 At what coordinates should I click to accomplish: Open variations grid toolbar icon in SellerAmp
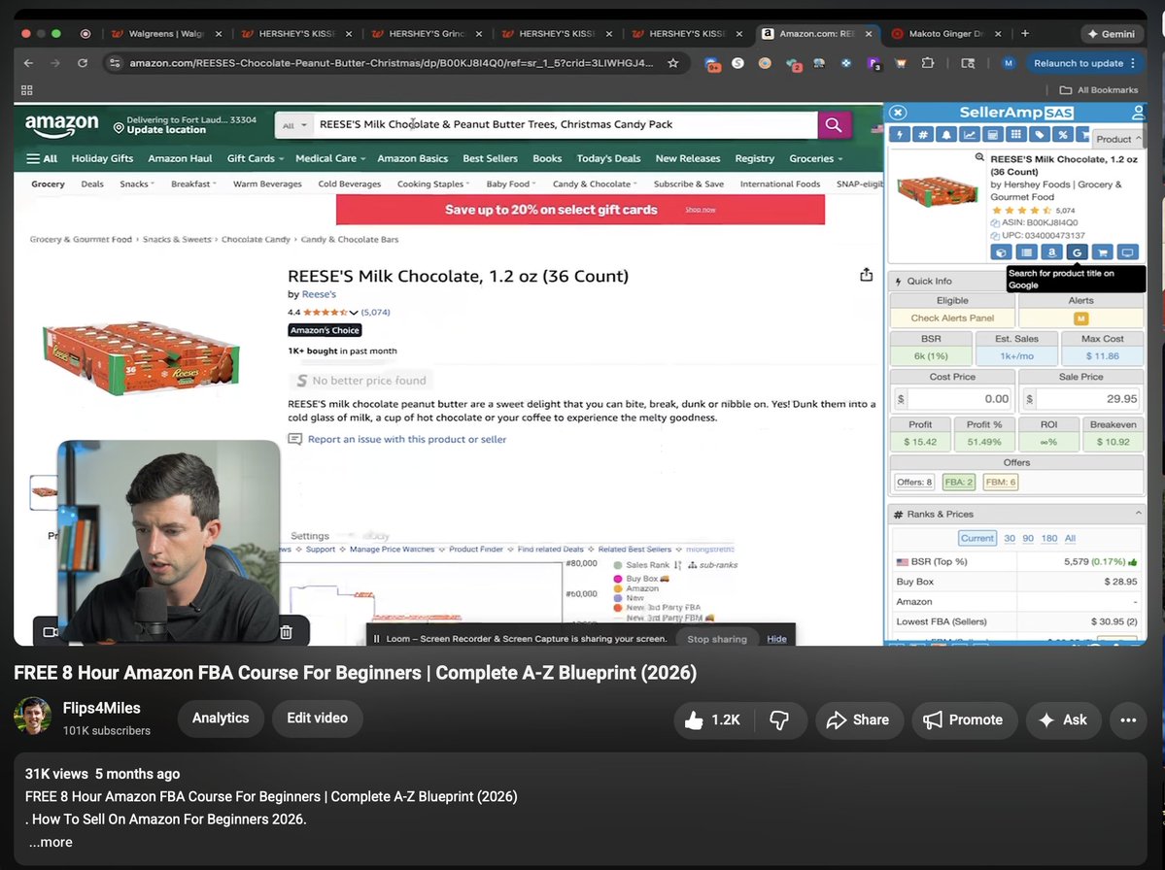pyautogui.click(x=1015, y=134)
